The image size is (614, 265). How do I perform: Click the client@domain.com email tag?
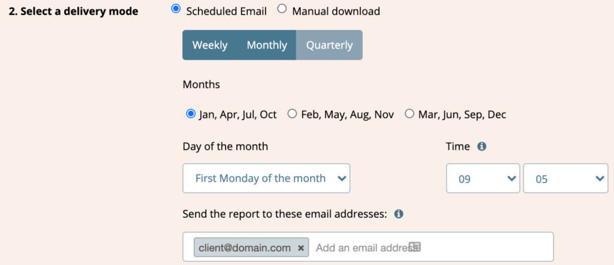(x=245, y=248)
